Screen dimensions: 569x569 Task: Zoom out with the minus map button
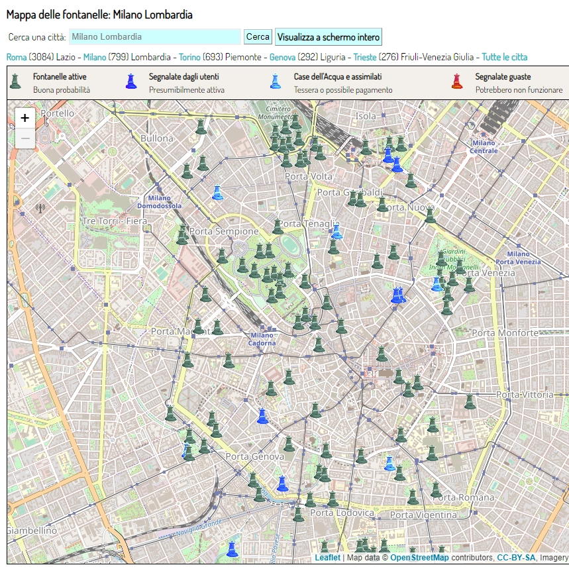pyautogui.click(x=25, y=138)
